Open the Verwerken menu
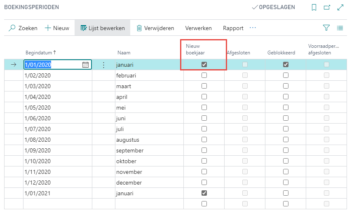 click(x=198, y=28)
